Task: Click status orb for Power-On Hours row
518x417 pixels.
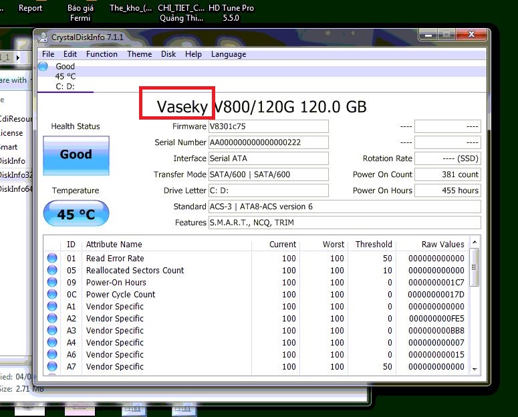Action: click(x=52, y=282)
